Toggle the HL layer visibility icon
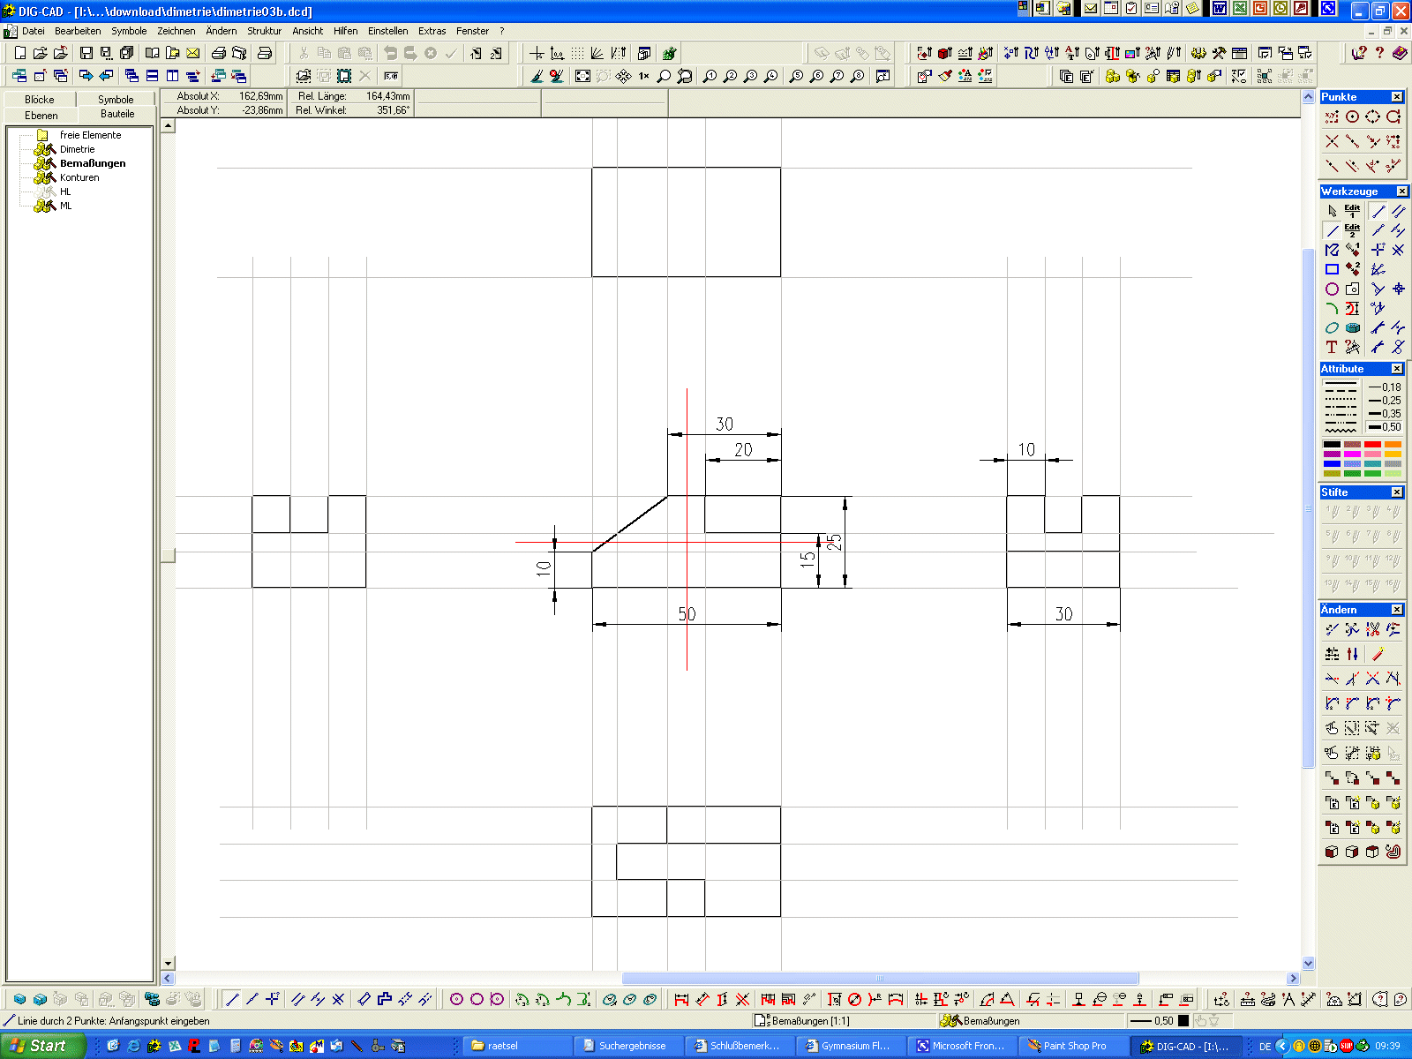The height and width of the screenshot is (1059, 1412). pyautogui.click(x=46, y=192)
